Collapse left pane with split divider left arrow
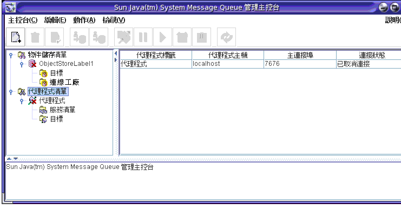This screenshot has height=223, width=401. point(116,53)
